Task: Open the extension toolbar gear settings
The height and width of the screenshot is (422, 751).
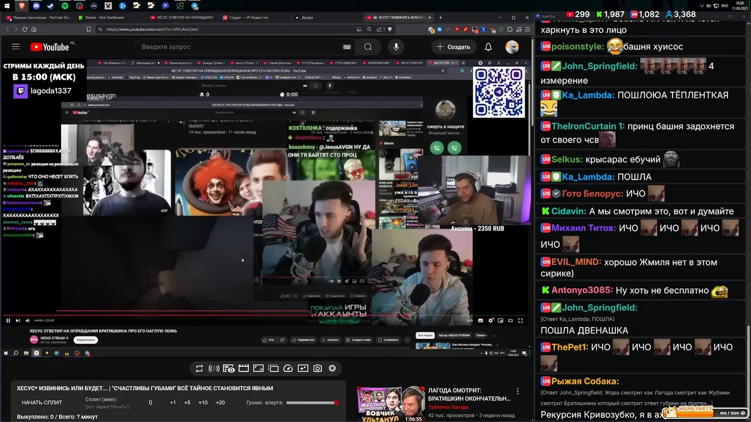Action: pyautogui.click(x=332, y=369)
